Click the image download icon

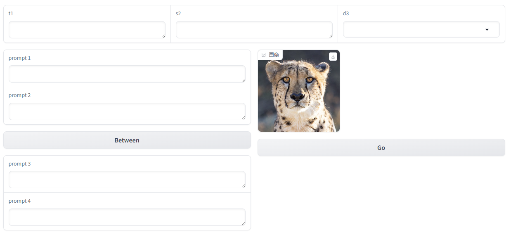(x=333, y=57)
